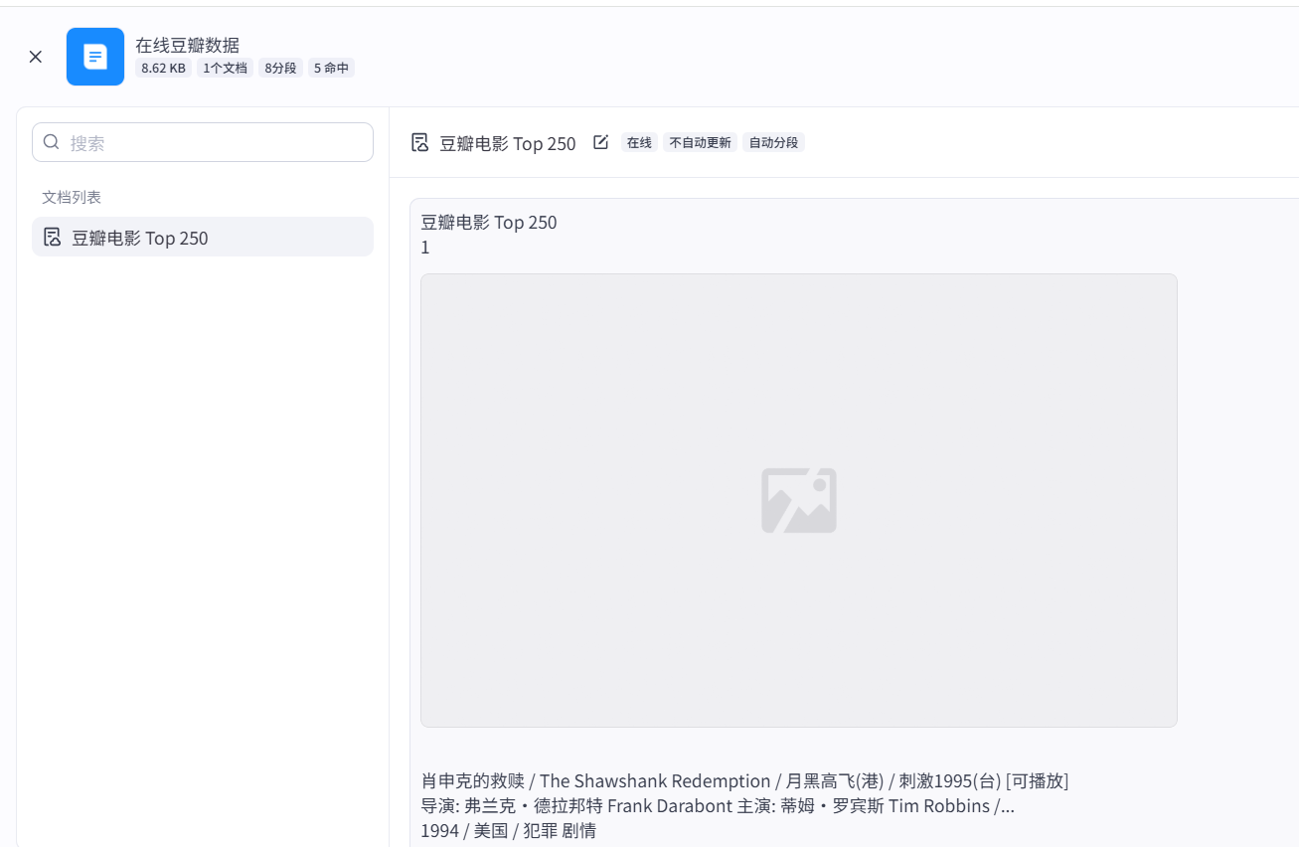
Task: Click the 文档列表 heading
Action: click(72, 197)
